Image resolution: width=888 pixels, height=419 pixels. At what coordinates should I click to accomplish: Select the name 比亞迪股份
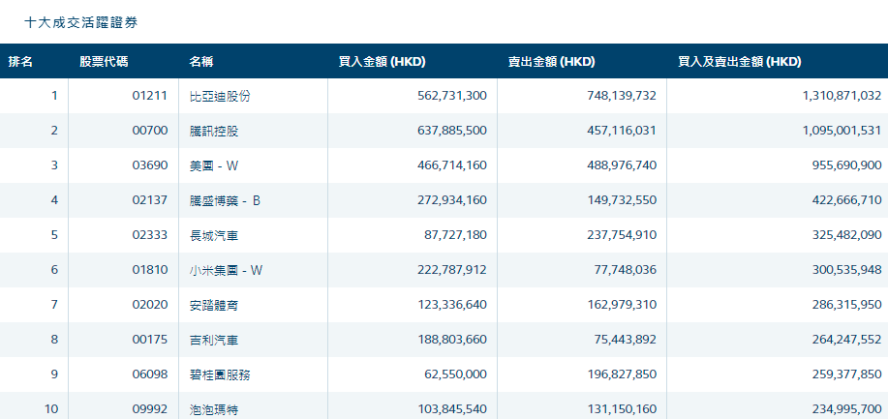(x=220, y=96)
